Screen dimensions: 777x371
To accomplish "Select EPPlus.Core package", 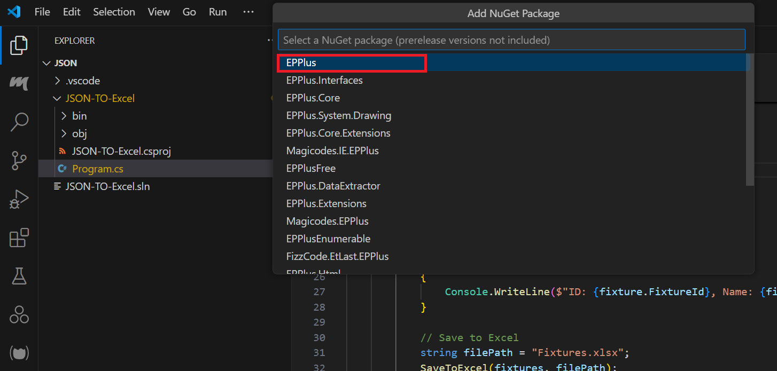I will click(510, 98).
